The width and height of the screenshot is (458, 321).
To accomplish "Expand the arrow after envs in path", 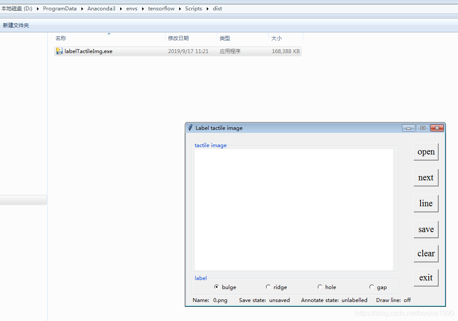I will [x=143, y=9].
